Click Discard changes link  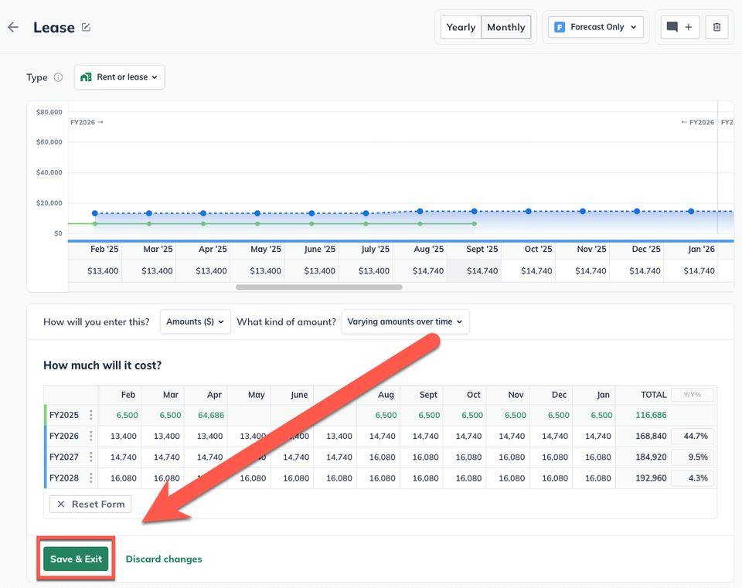click(x=164, y=559)
